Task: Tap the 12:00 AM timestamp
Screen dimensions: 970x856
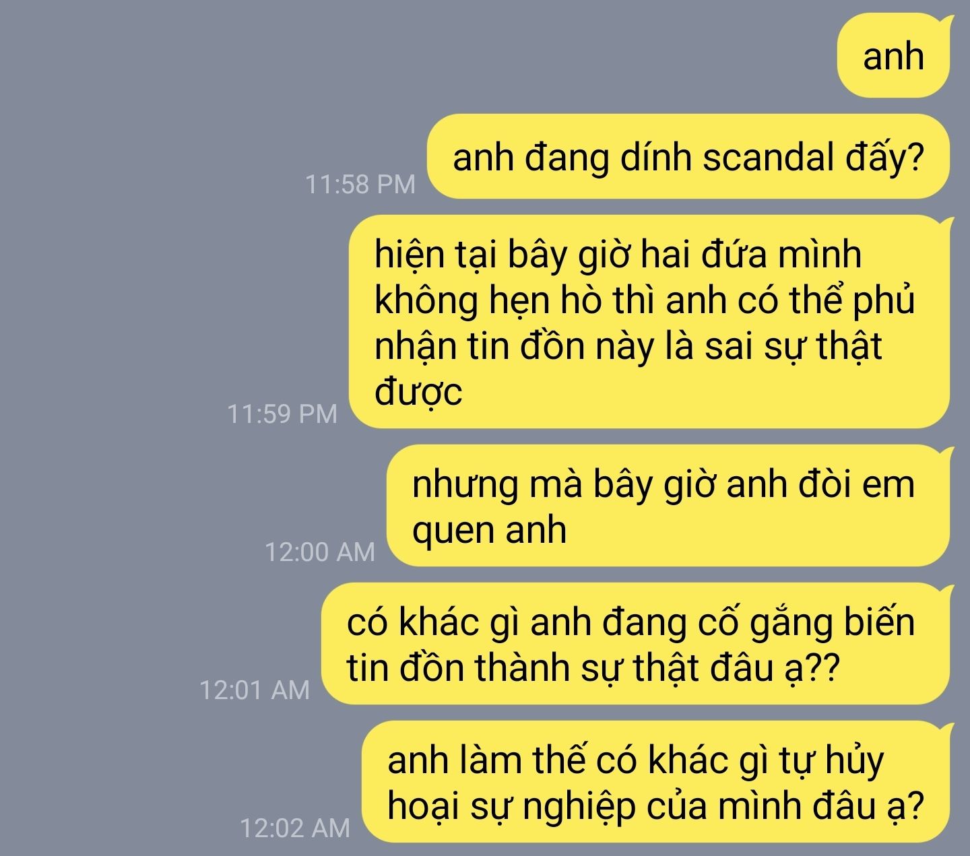Action: click(x=320, y=552)
